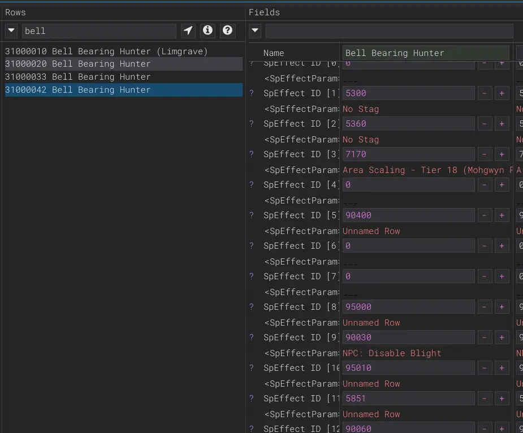This screenshot has height=433, width=523.
Task: Decrement SpEffect ID [8] with minus button
Action: point(485,307)
